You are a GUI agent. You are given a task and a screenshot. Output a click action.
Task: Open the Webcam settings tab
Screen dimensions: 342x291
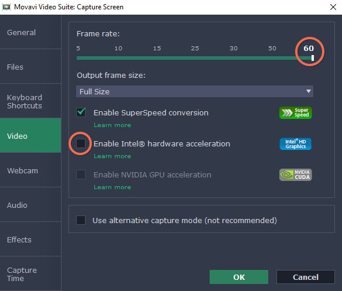[30, 170]
